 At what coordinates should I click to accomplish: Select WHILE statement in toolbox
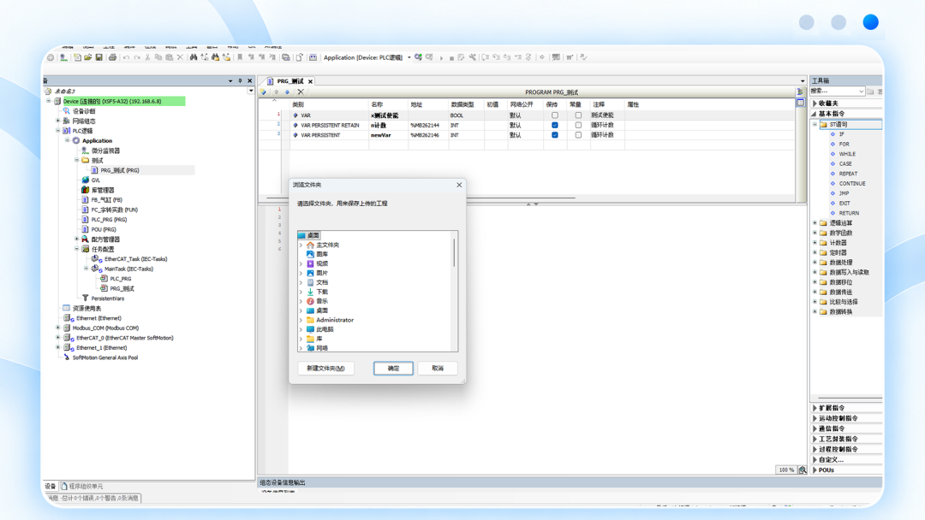pyautogui.click(x=847, y=154)
